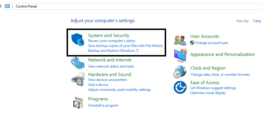The image size is (261, 115).
Task: Open the System and Security shield icon
Action: pos(78,40)
